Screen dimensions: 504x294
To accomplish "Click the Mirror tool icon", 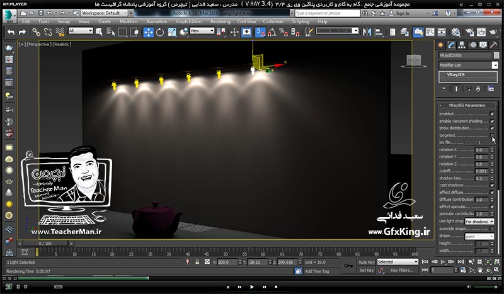I will pos(367,32).
